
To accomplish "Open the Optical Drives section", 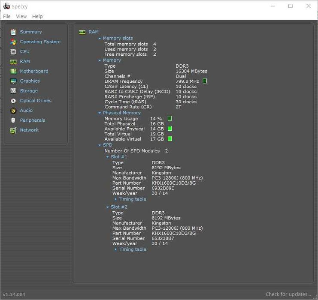I will (x=36, y=101).
